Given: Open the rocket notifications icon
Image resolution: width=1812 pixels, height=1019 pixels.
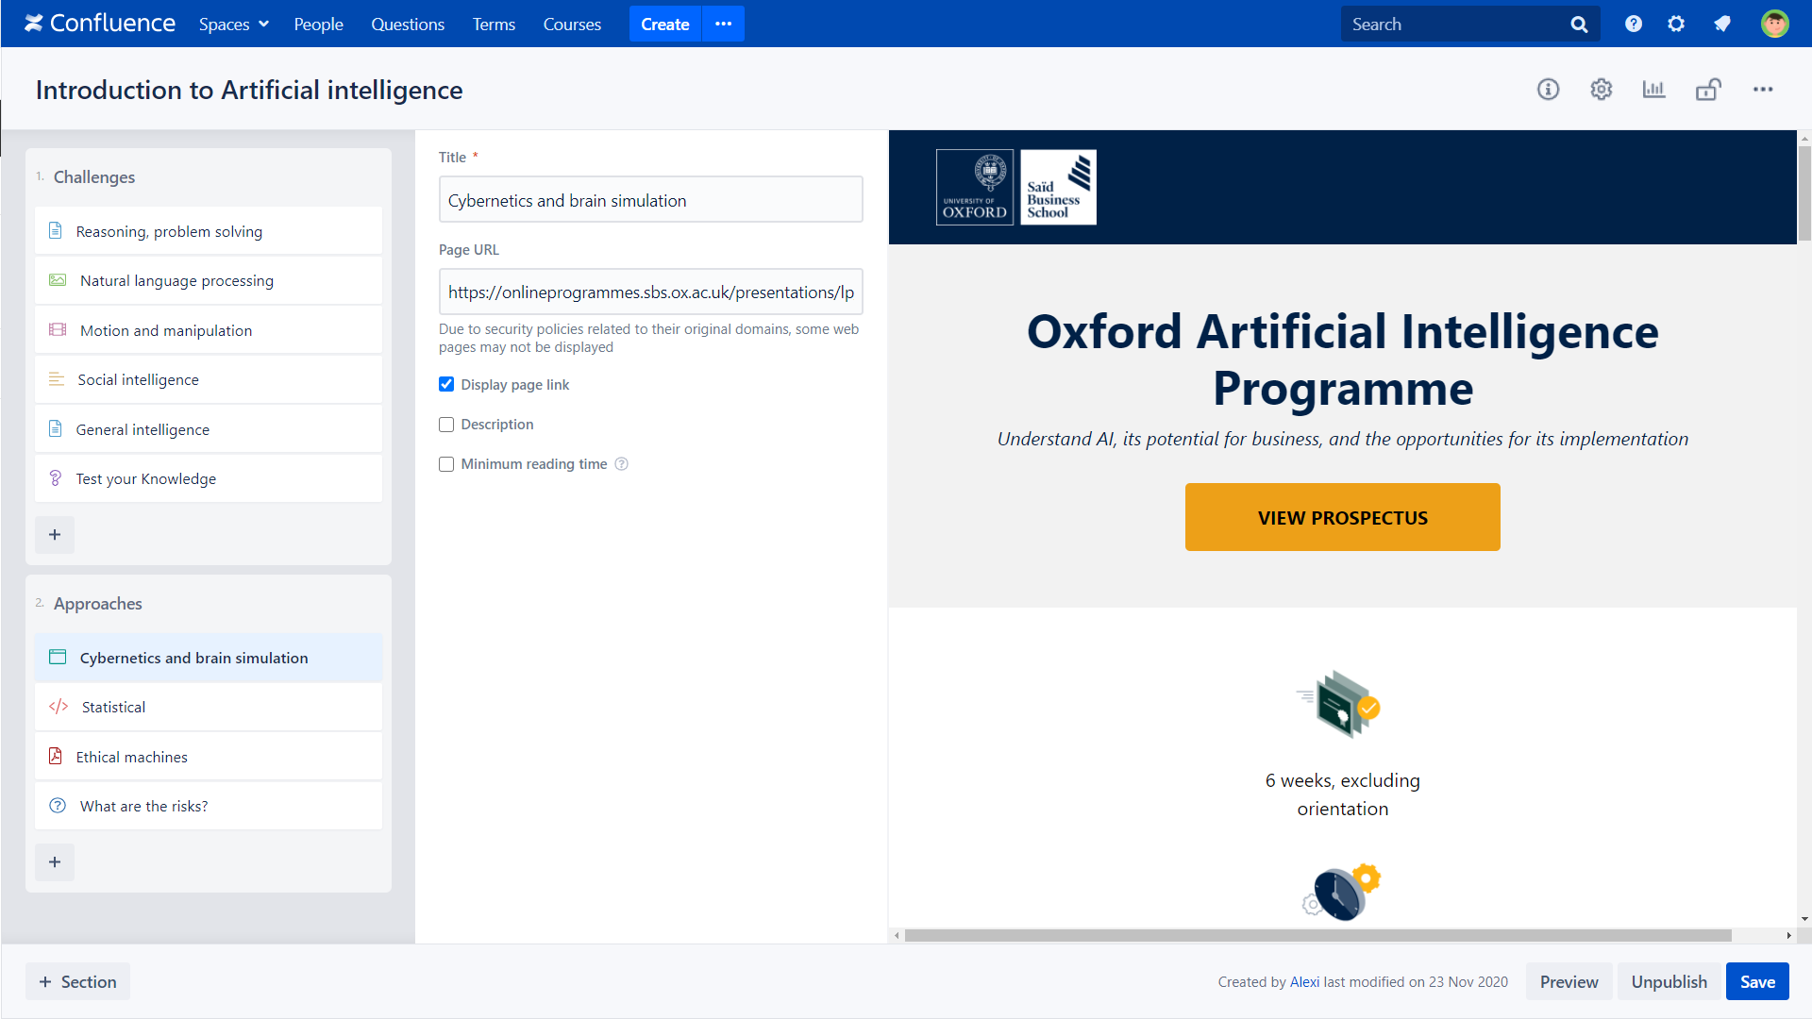Looking at the screenshot, I should click(1722, 25).
